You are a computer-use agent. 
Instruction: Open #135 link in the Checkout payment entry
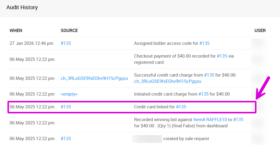(x=222, y=56)
